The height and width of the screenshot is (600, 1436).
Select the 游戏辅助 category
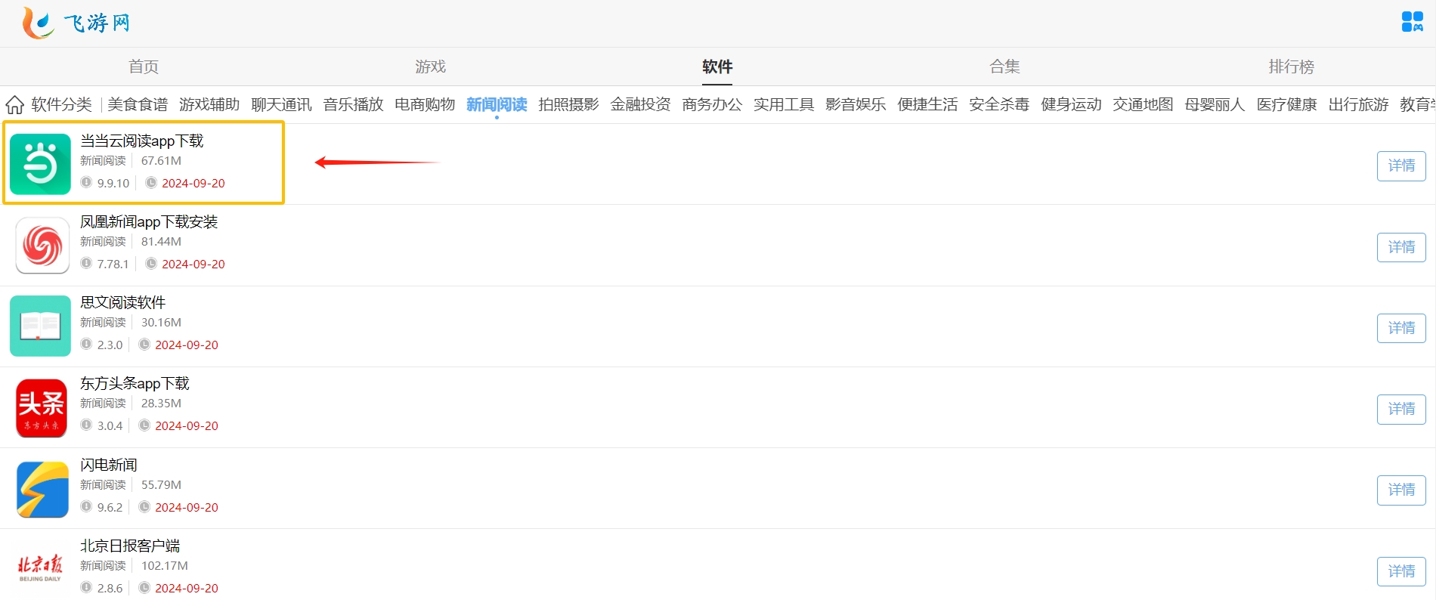[209, 104]
